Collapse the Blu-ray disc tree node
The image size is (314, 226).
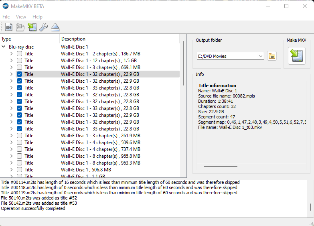[x=4, y=47]
